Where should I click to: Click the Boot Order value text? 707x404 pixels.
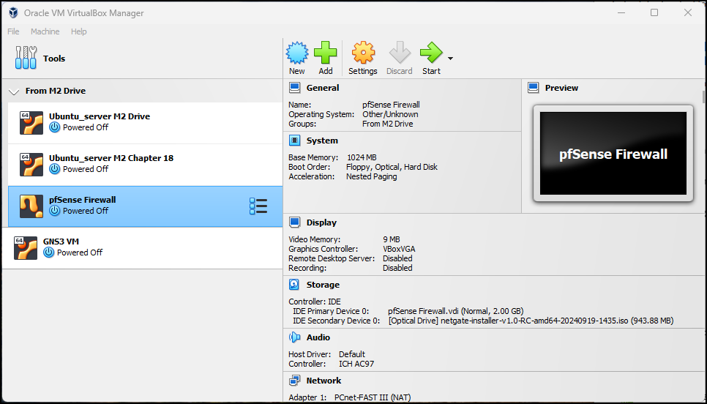pos(392,167)
